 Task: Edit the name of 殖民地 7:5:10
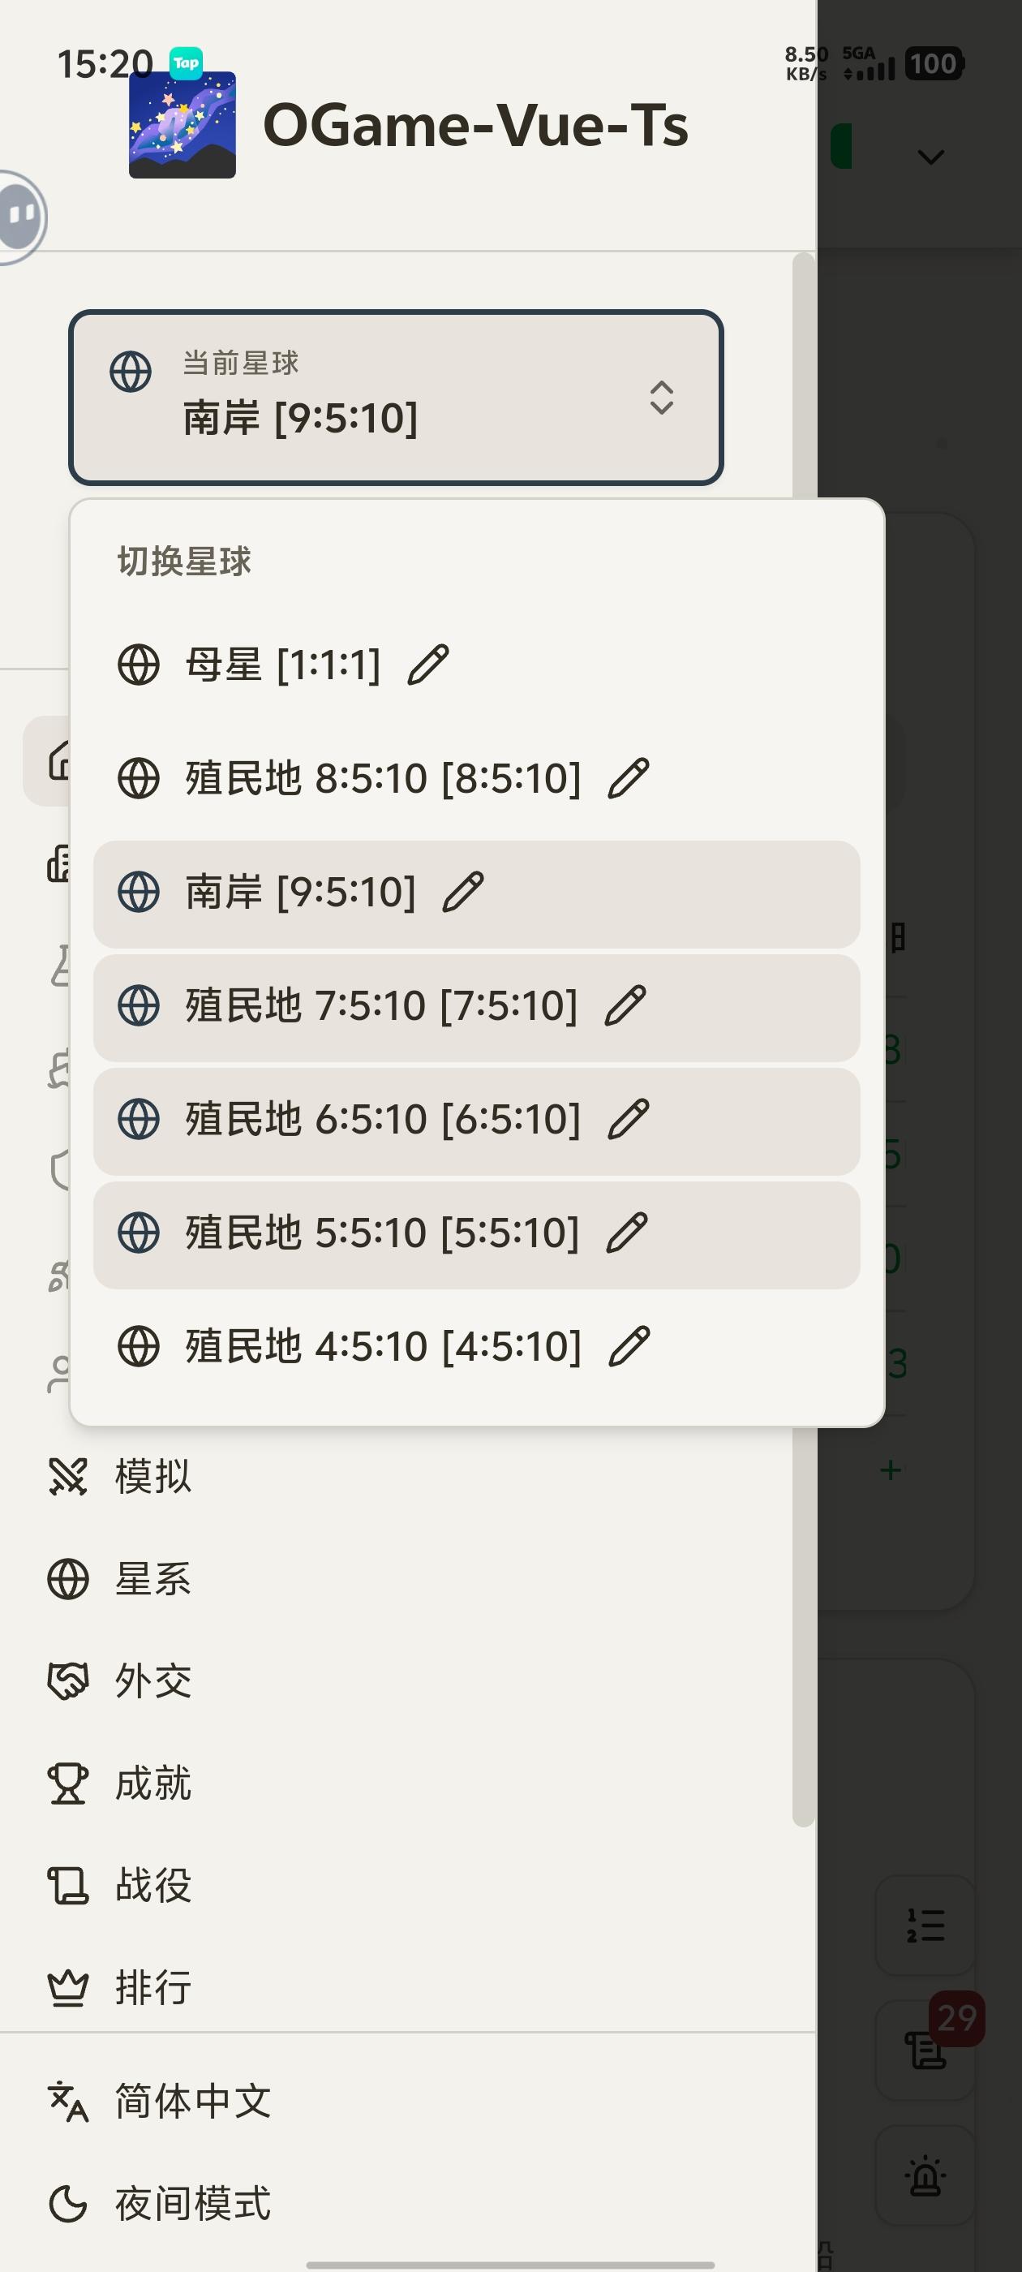[625, 1006]
